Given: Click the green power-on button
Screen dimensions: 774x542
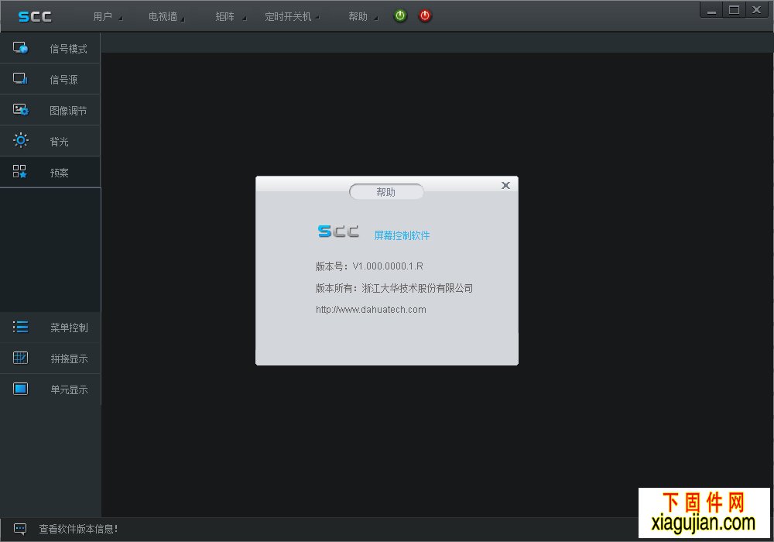Looking at the screenshot, I should tap(400, 15).
